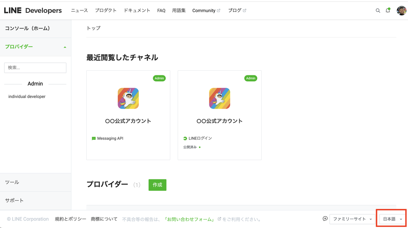Click the プロバイダー section heading in main area
The image size is (408, 228).
pyautogui.click(x=107, y=184)
